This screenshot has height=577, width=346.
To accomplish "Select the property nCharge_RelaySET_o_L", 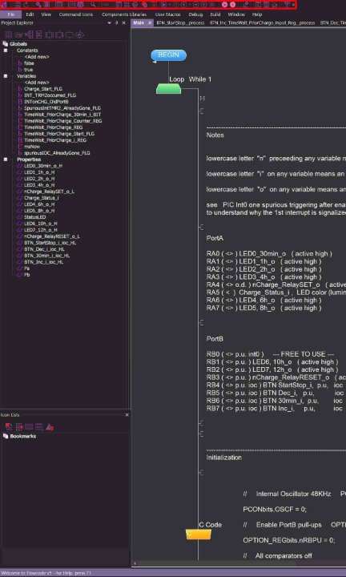I will [50, 192].
